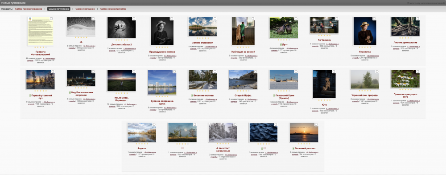Select the checkbox on the -Х- photo
The width and height of the screenshot is (446, 175).
tap(93, 19)
